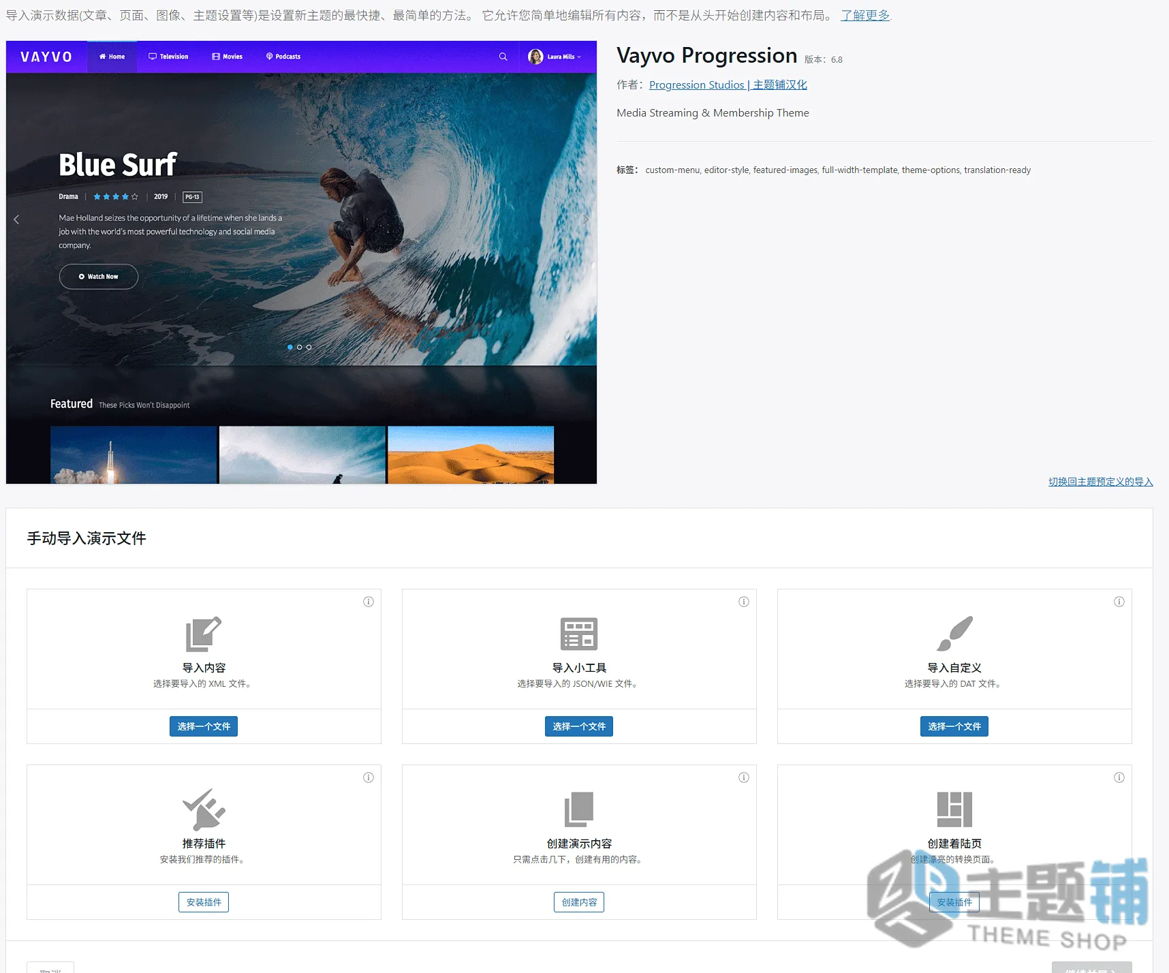Image resolution: width=1169 pixels, height=973 pixels.
Task: Click the info icon on 创建着陆页 card
Action: [1119, 777]
